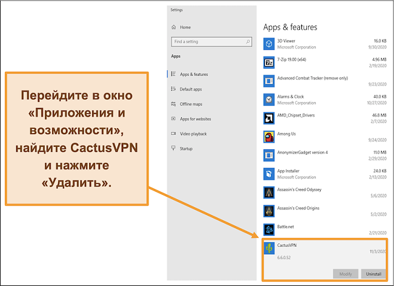Click the Modify button for CactusVPN

click(346, 274)
